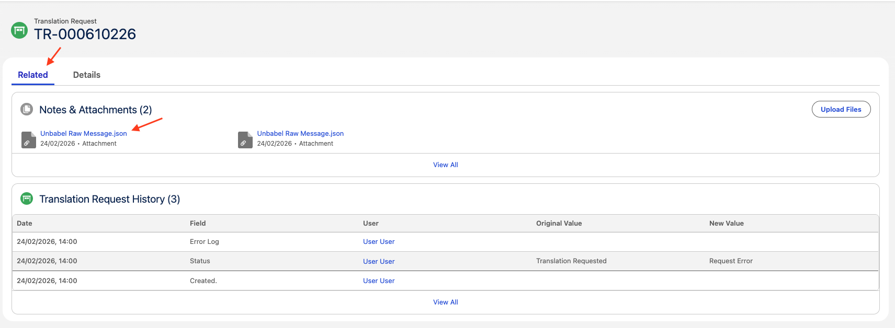Click the Notes & Attachments section icon
Viewport: 895px width, 328px height.
pyautogui.click(x=27, y=109)
